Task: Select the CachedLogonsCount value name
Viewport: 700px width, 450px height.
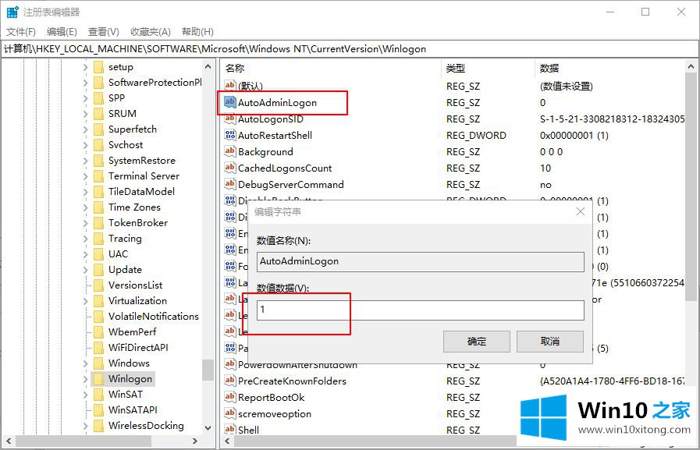Action: click(x=285, y=168)
